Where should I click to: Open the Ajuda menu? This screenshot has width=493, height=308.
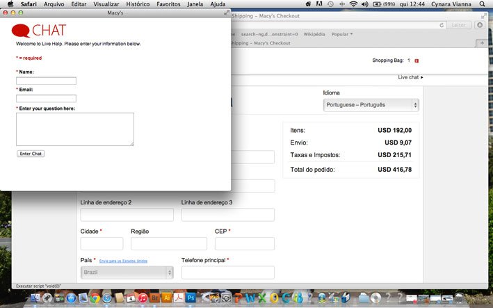218,4
